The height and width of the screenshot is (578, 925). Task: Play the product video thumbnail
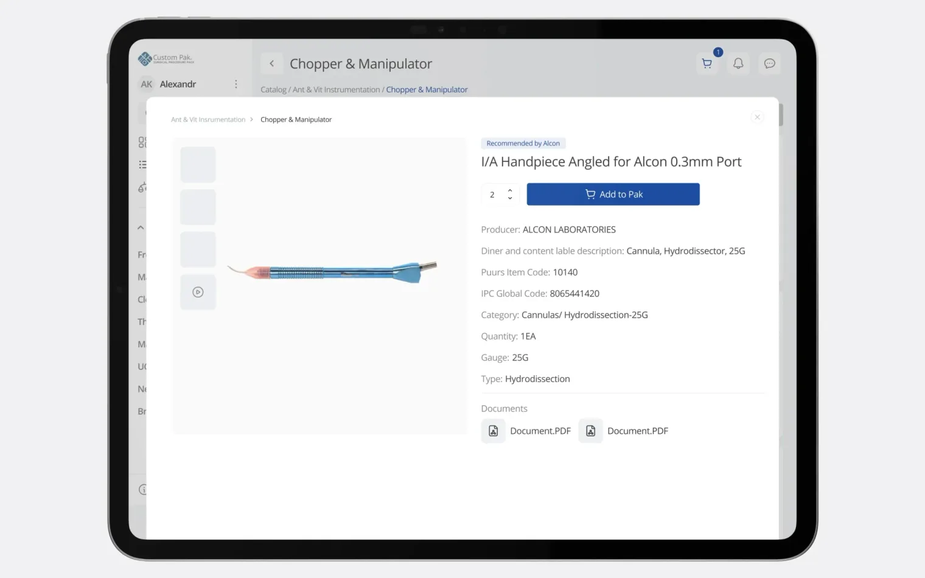tap(198, 292)
